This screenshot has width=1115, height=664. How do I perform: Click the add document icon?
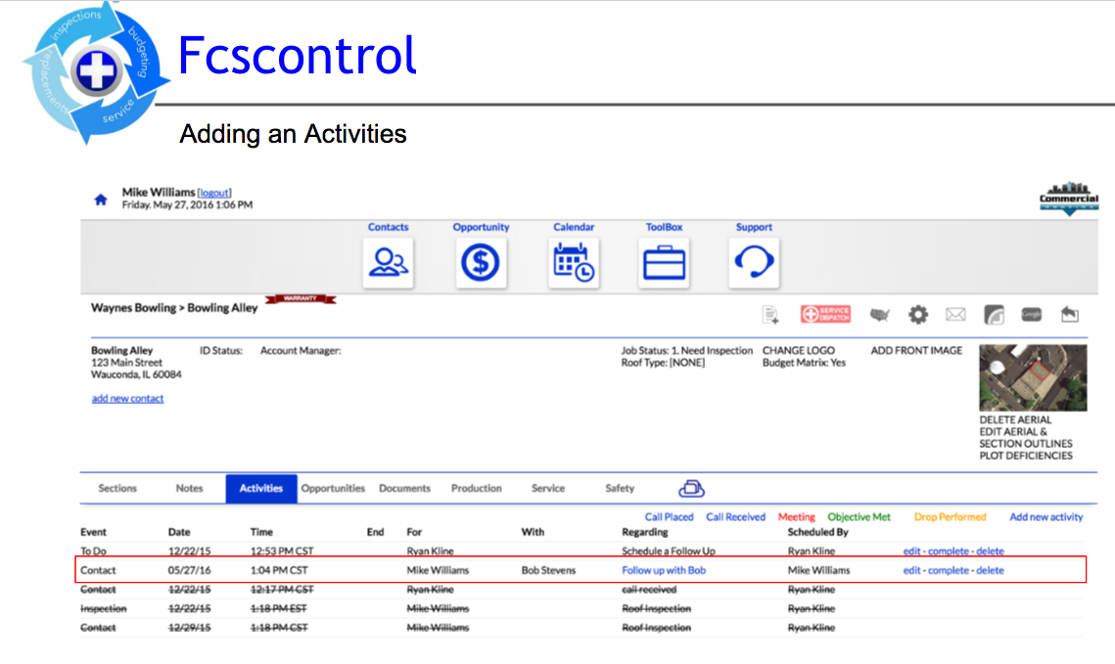coord(771,315)
